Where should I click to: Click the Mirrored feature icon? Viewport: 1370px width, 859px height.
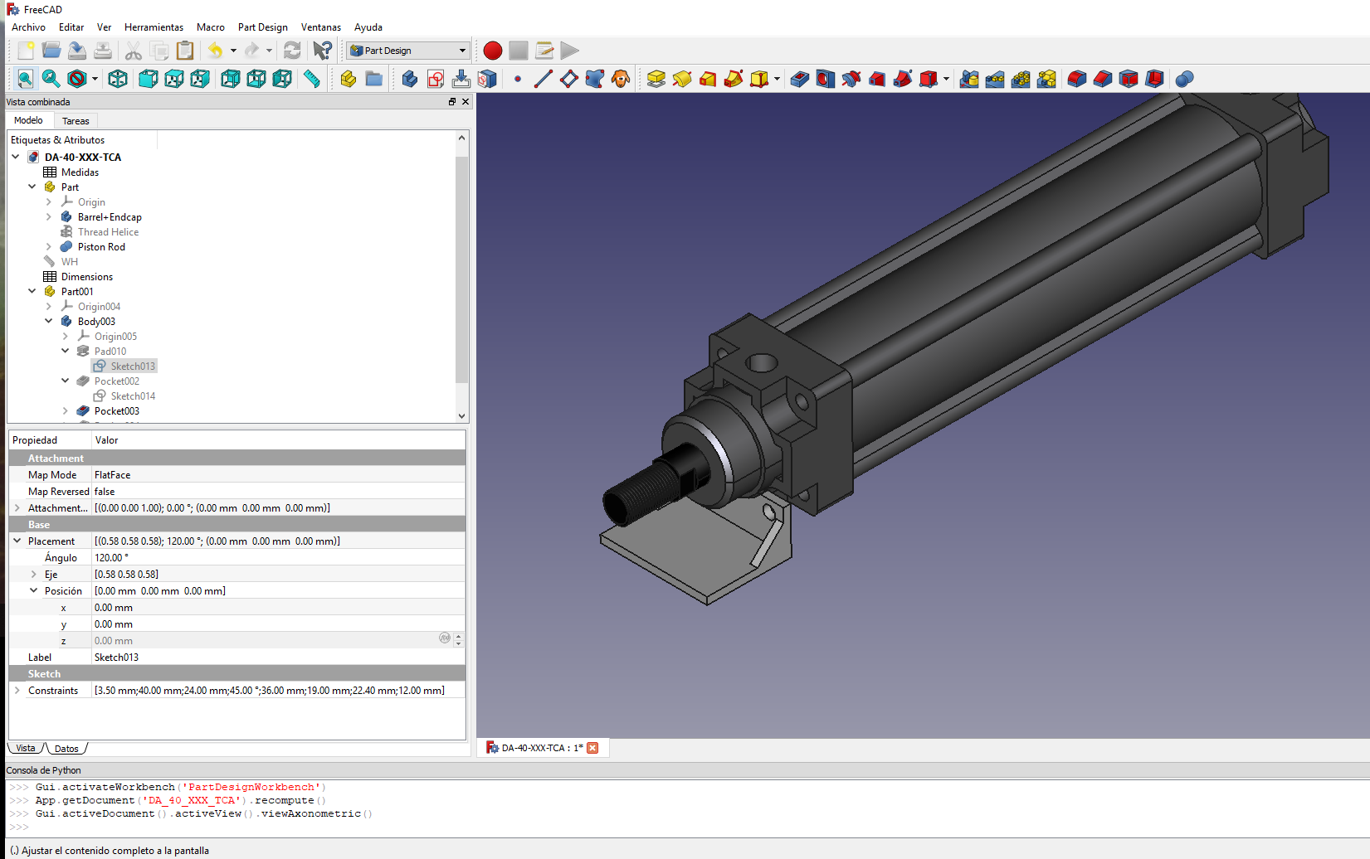[x=969, y=79]
